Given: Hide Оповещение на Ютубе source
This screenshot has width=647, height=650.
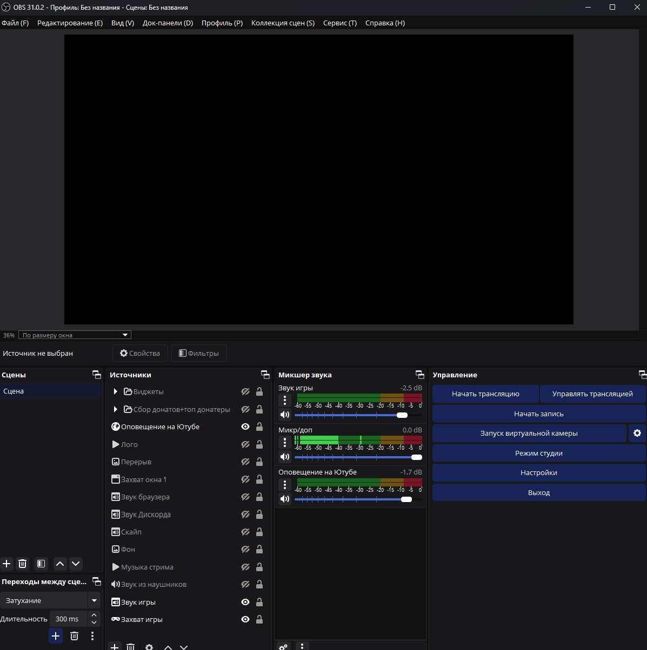Looking at the screenshot, I should (x=245, y=426).
